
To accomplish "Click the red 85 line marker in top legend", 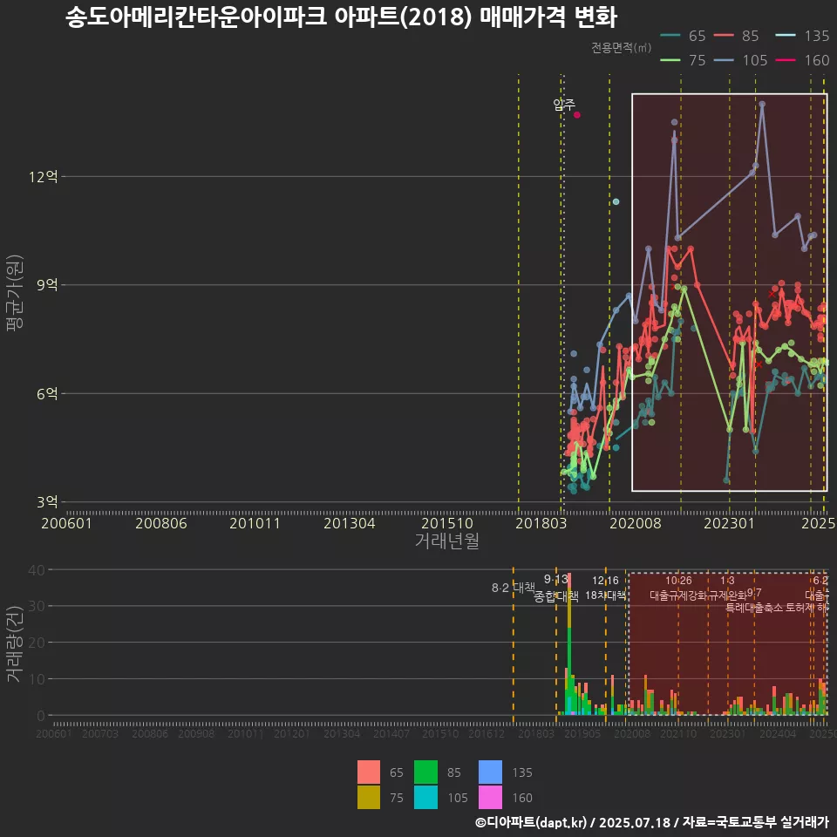I will click(724, 36).
